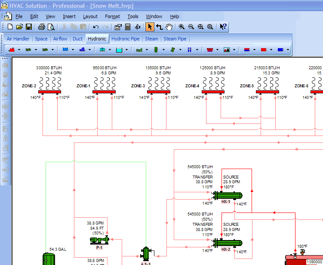This screenshot has width=323, height=265.
Task: Select the red boiler component icon
Action: (12, 49)
